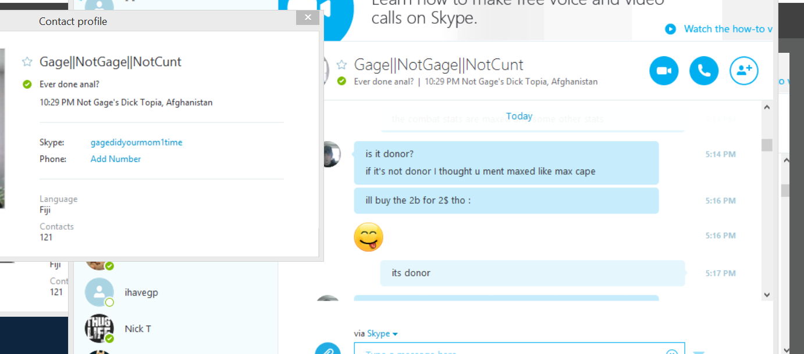Click the chat scrollbar up arrow
The height and width of the screenshot is (354, 804).
[x=767, y=107]
